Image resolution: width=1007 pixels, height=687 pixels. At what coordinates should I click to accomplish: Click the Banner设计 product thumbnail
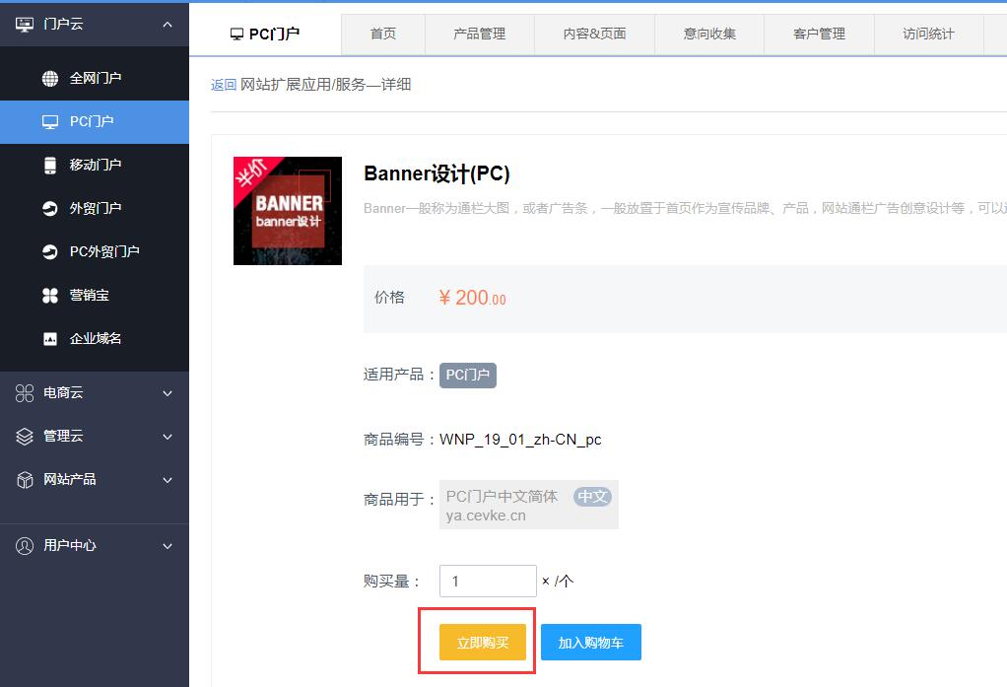tap(288, 211)
